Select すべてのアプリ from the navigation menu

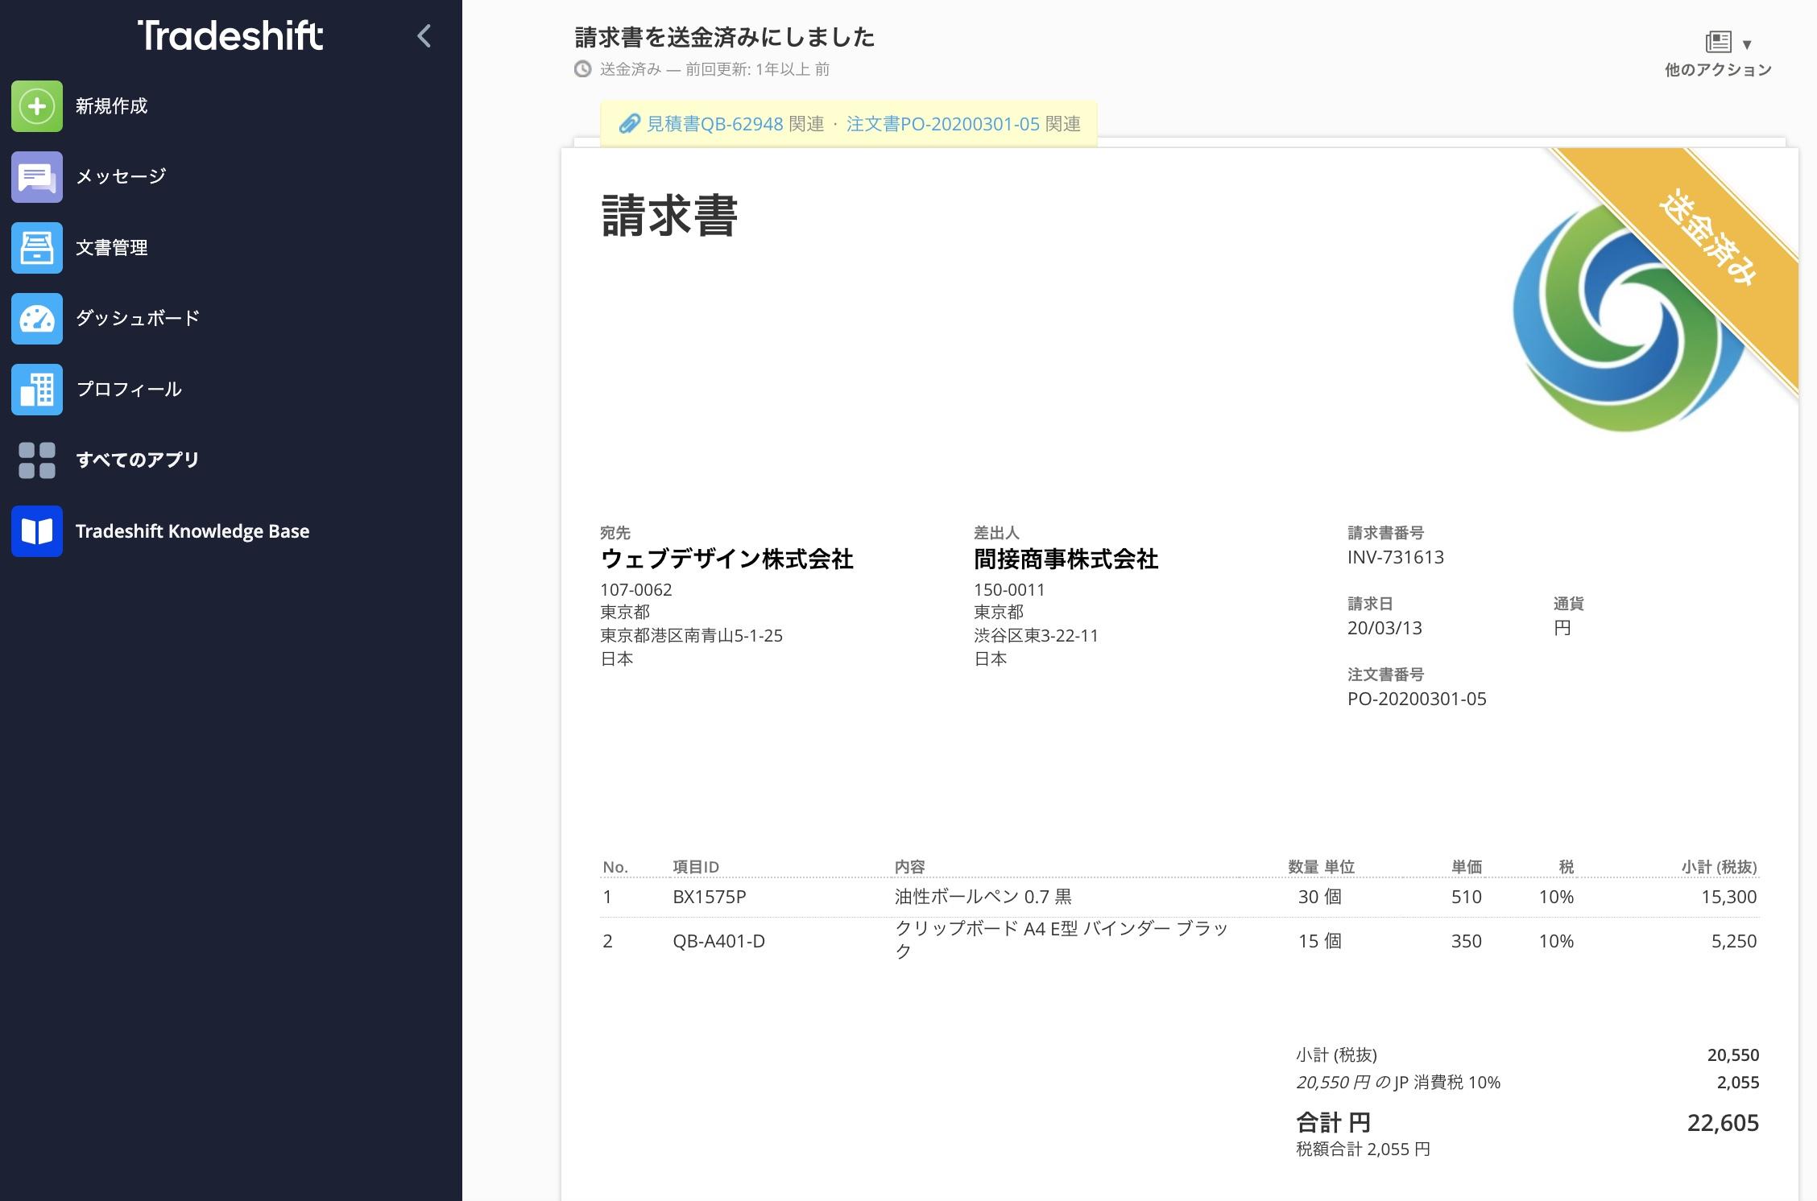click(137, 460)
